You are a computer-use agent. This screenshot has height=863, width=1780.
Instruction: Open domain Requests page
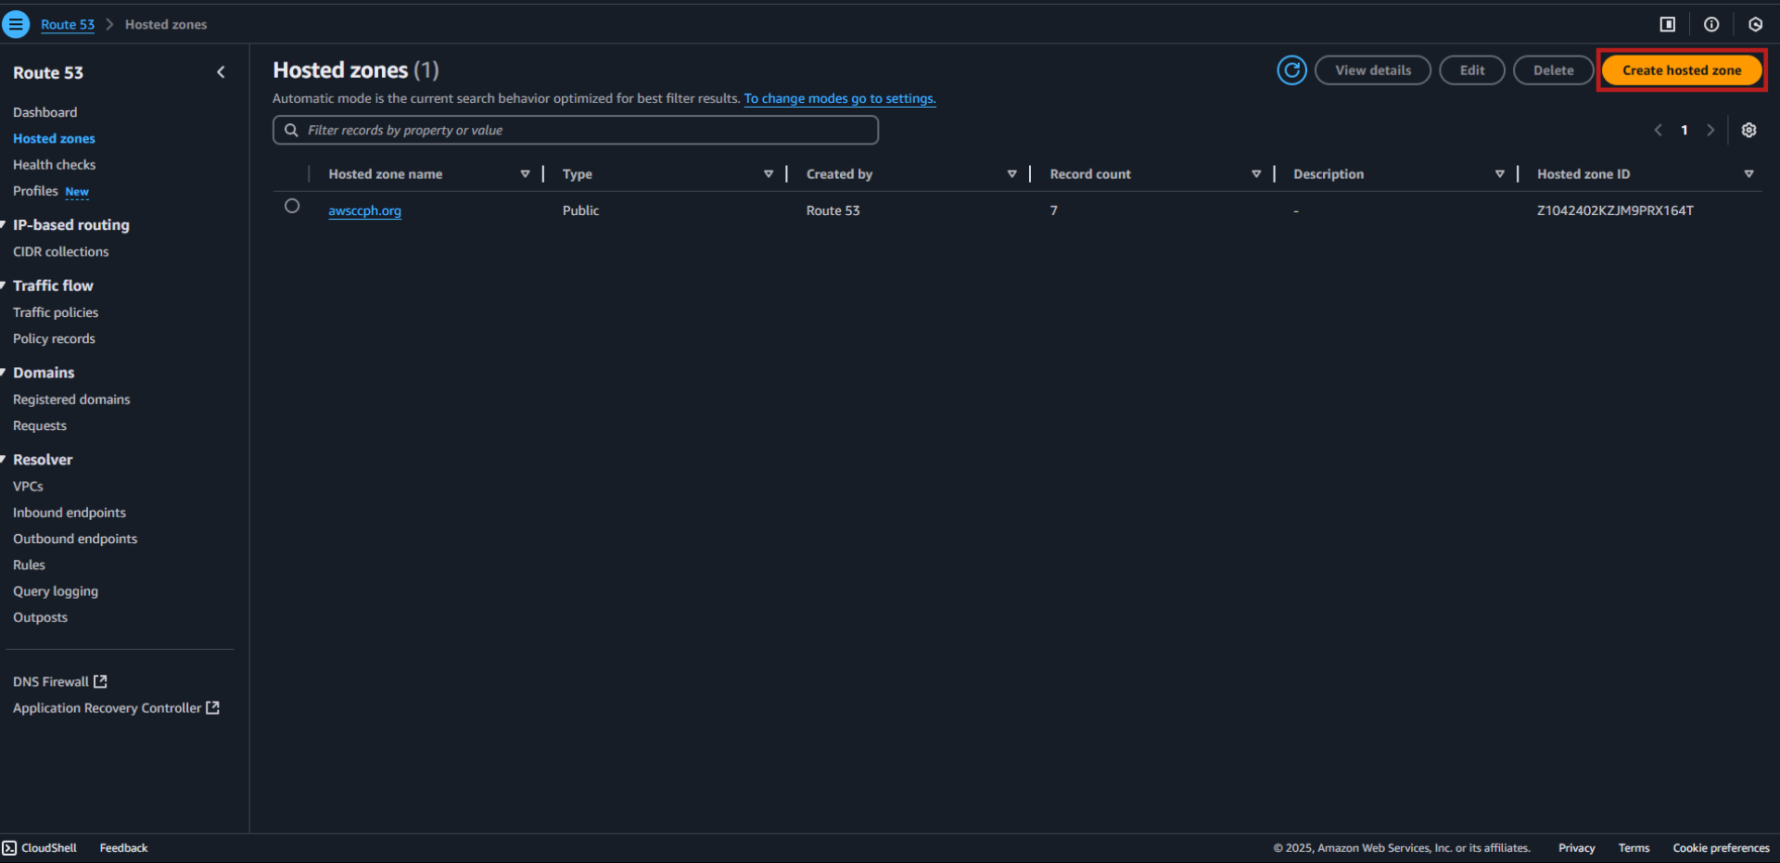[x=40, y=425]
